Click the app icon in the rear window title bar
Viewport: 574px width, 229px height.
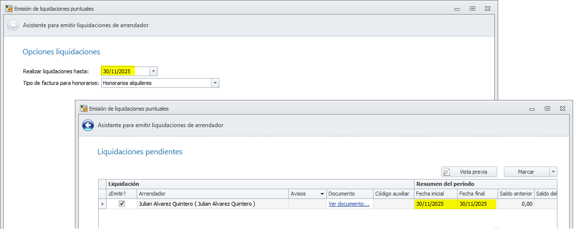pos(8,9)
